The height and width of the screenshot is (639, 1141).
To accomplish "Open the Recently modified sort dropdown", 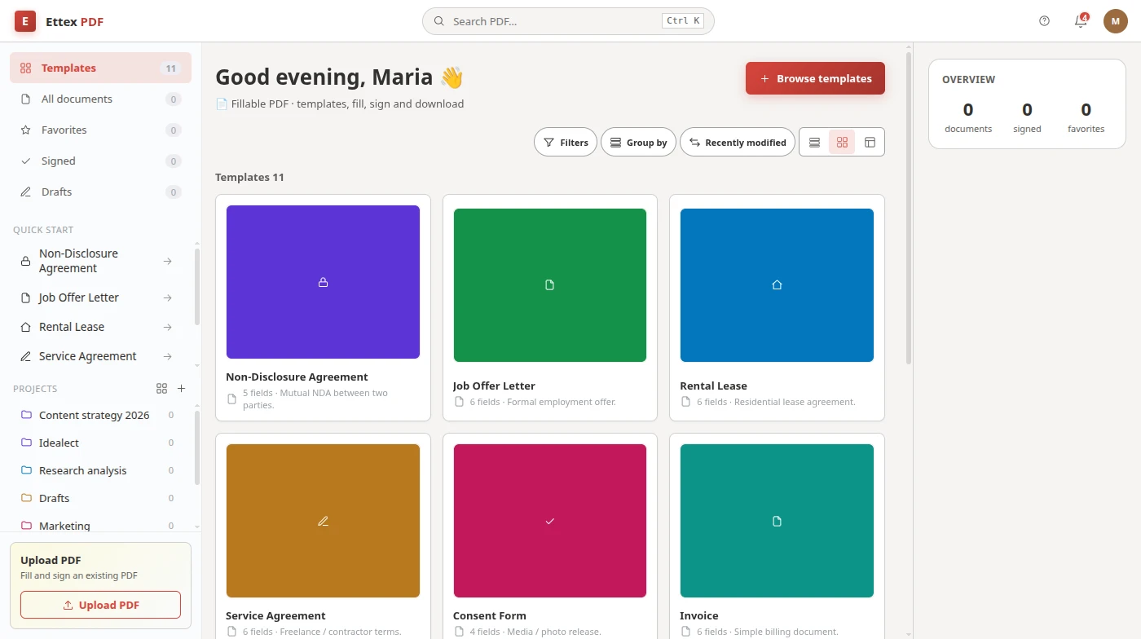I will point(738,143).
